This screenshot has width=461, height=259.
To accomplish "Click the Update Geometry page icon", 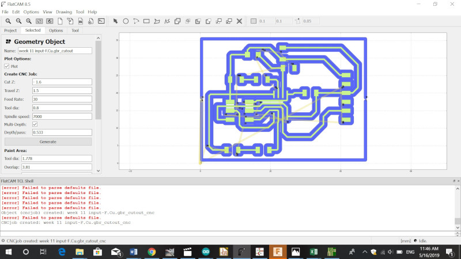I will pos(81,21).
